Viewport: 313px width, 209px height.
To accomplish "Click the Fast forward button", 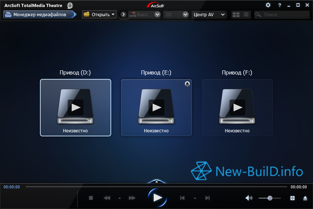I will [132, 198].
